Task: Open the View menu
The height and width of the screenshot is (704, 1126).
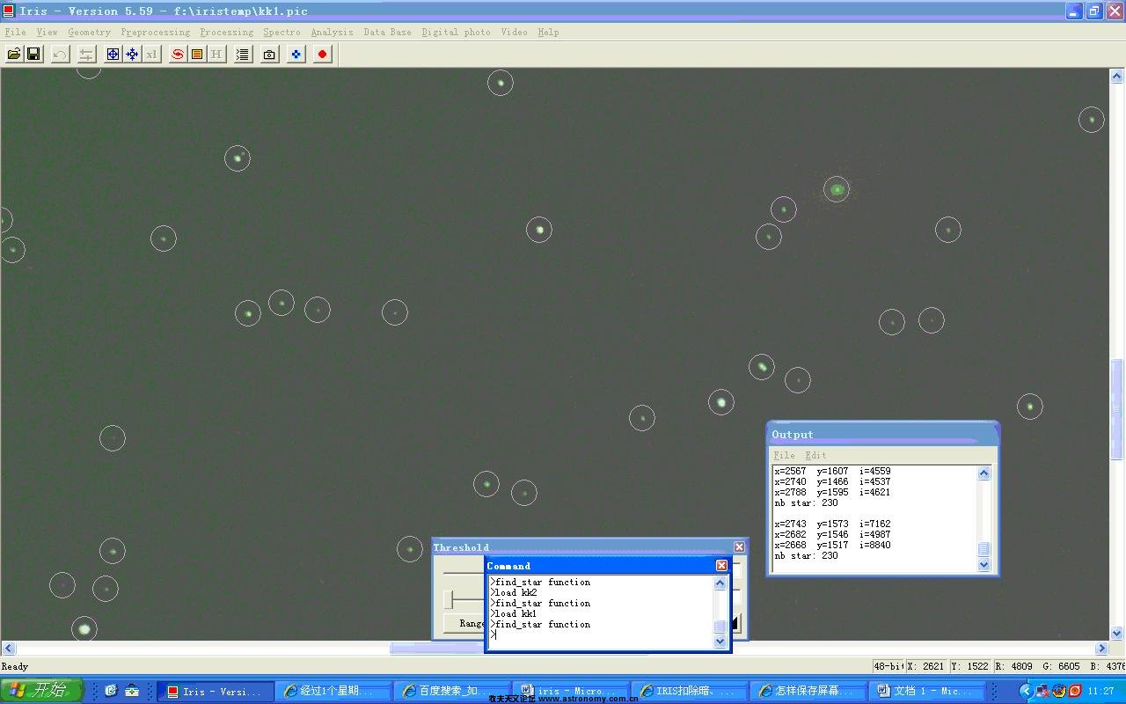Action: coord(47,32)
